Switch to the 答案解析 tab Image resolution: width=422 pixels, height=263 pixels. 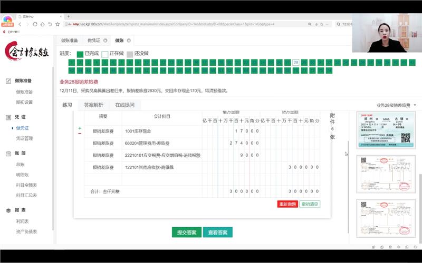point(93,105)
